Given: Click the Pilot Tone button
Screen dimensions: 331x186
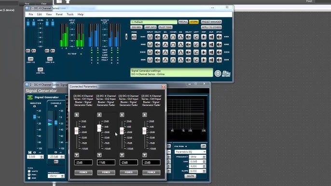Looking at the screenshot, I should pyautogui.click(x=165, y=27).
